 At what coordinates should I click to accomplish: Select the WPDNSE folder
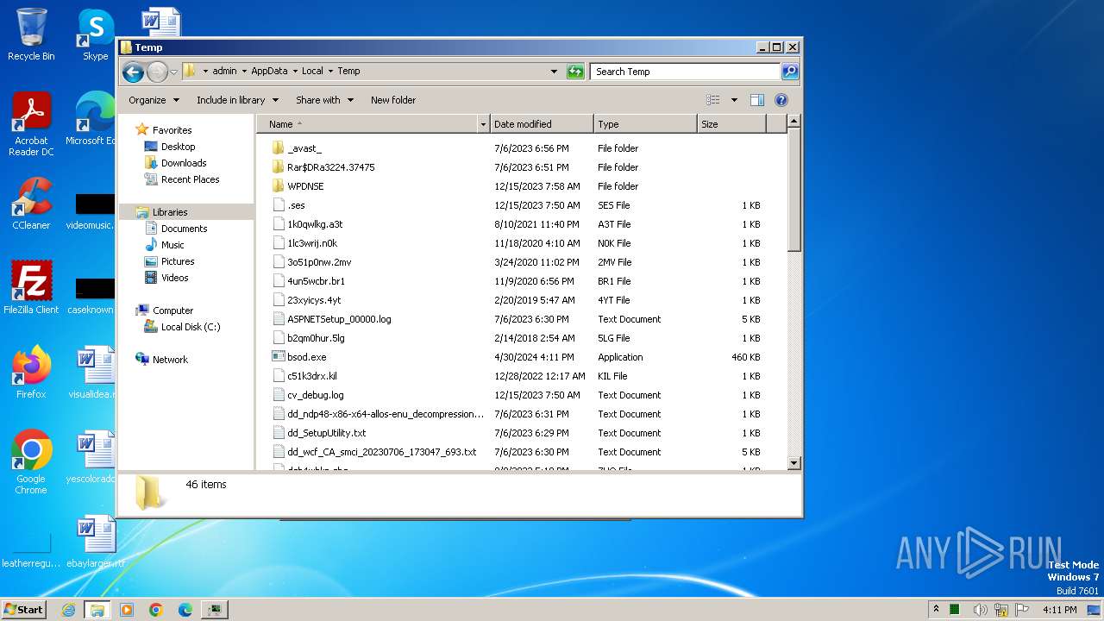tap(305, 186)
